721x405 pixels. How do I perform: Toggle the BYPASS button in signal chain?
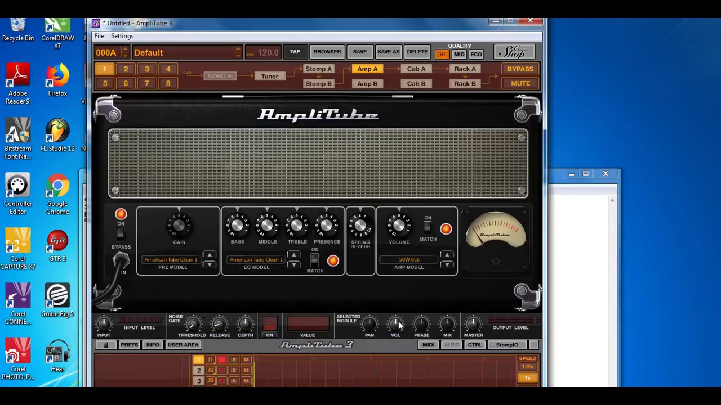pos(520,69)
